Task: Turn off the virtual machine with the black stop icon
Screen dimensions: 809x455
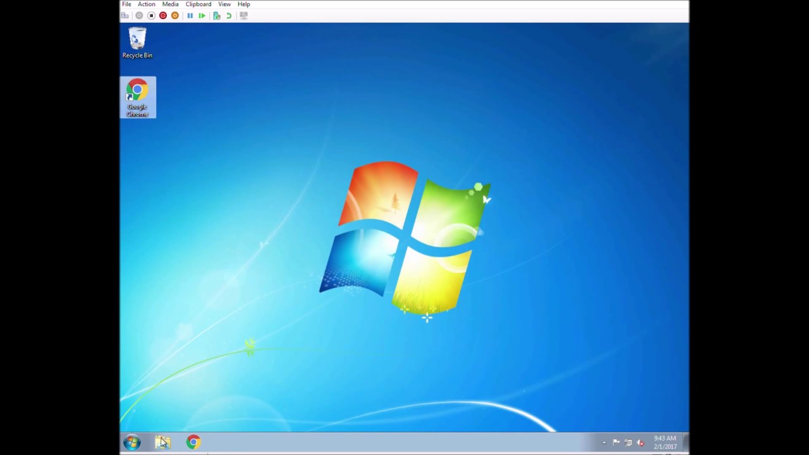Action: pos(151,15)
